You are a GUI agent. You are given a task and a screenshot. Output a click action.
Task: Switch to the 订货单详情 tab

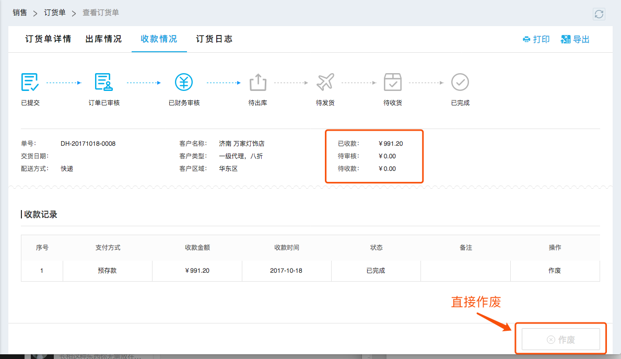click(48, 39)
